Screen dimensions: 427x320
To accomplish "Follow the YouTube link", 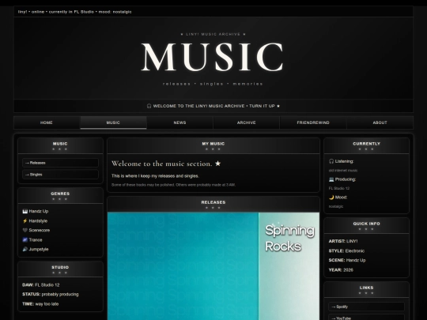I will click(366, 318).
